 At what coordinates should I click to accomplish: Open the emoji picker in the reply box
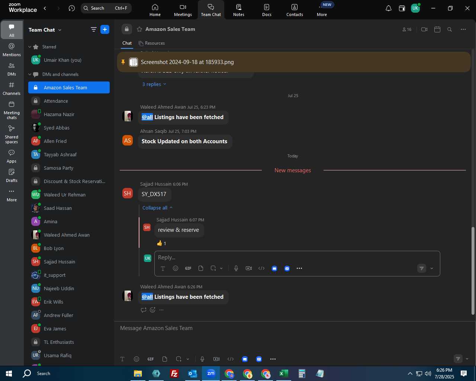click(176, 268)
